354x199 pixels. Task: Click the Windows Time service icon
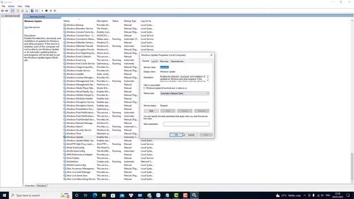(65, 134)
